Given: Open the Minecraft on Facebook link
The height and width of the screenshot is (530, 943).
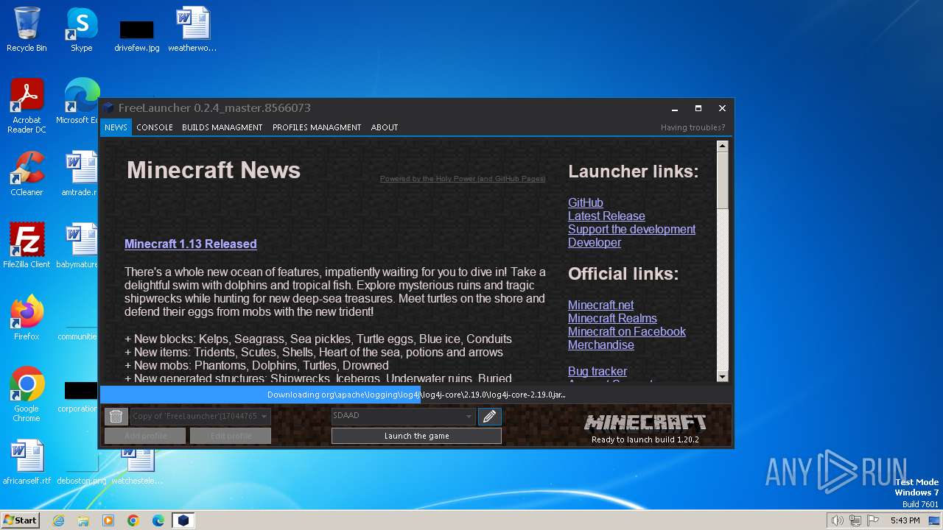Looking at the screenshot, I should tap(627, 331).
